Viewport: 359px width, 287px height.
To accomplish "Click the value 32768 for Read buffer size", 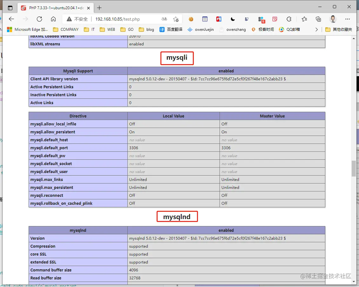I will point(135,278).
